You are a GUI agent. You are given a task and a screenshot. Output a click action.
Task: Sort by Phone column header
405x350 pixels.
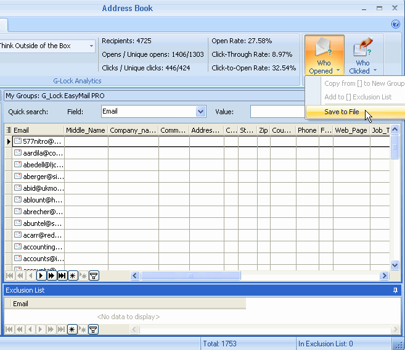[307, 130]
